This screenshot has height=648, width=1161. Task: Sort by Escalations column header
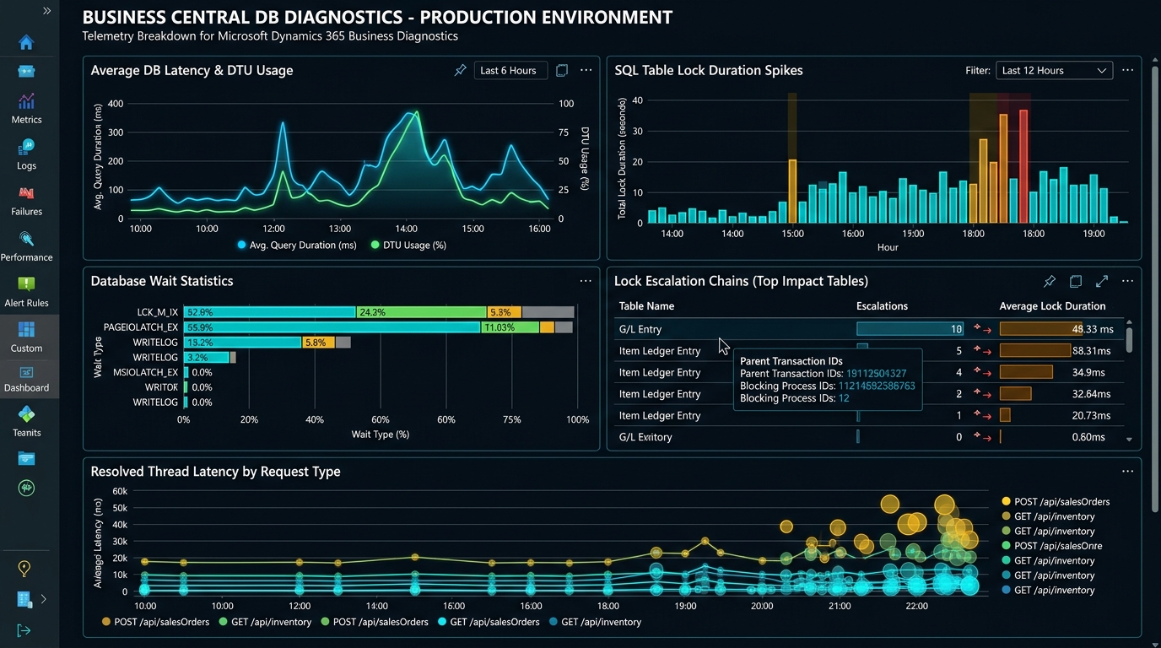tap(882, 306)
